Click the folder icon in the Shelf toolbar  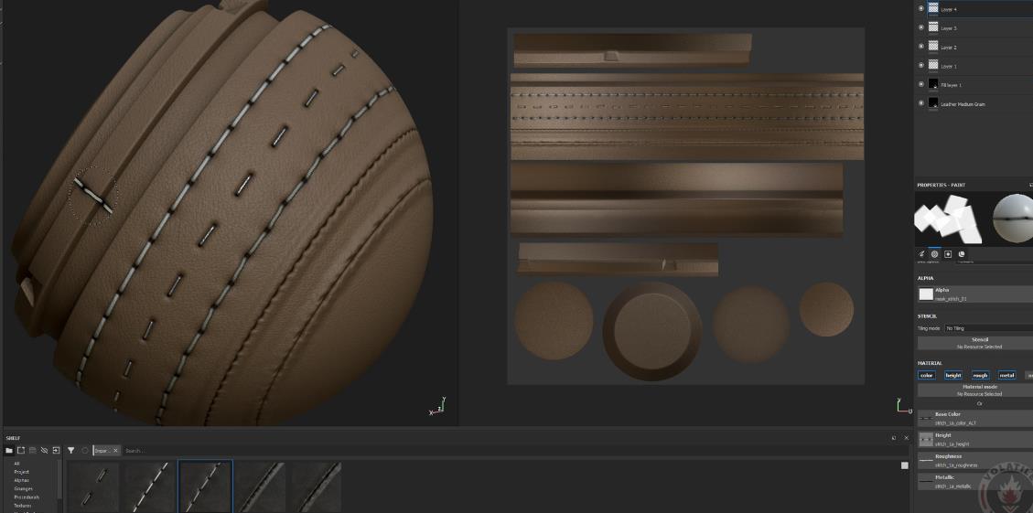pyautogui.click(x=9, y=451)
